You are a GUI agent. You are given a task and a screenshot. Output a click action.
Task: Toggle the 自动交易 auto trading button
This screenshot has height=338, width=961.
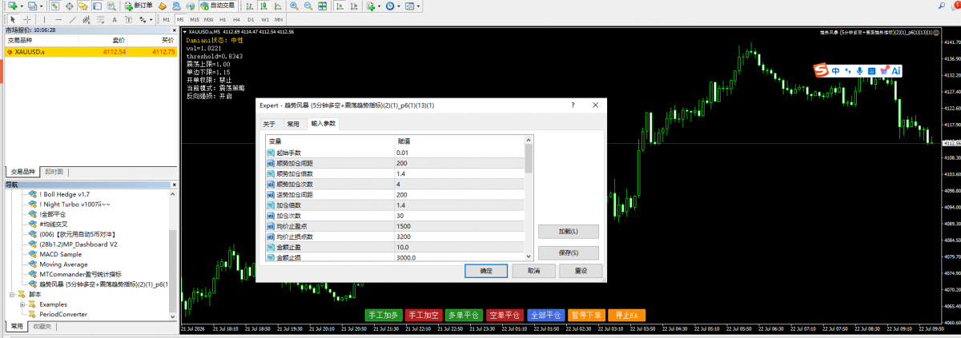[x=218, y=6]
